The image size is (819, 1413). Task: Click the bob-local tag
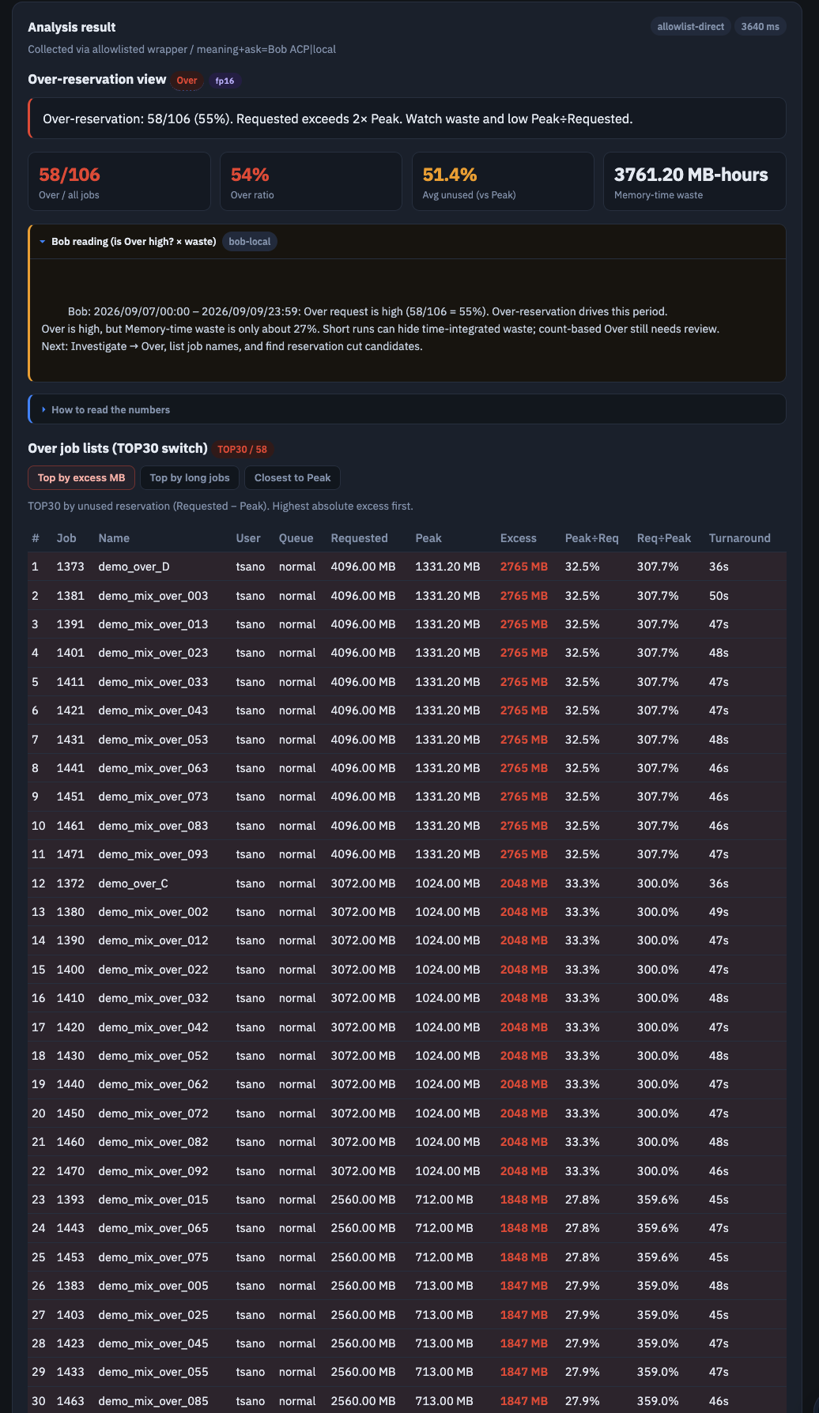coord(250,242)
